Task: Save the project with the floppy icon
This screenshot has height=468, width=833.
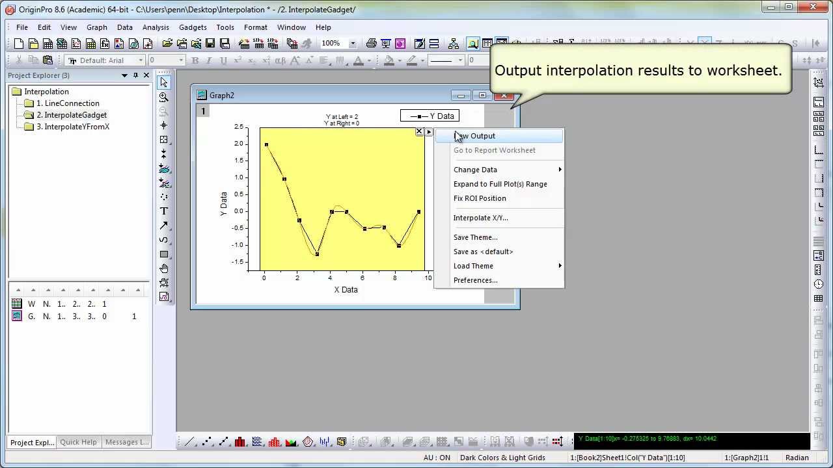Action: click(x=210, y=44)
